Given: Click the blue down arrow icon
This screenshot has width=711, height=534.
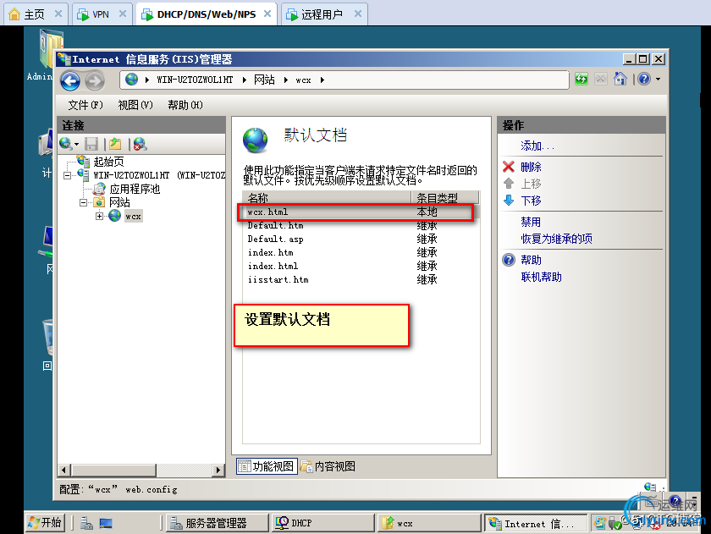Looking at the screenshot, I should [x=509, y=201].
